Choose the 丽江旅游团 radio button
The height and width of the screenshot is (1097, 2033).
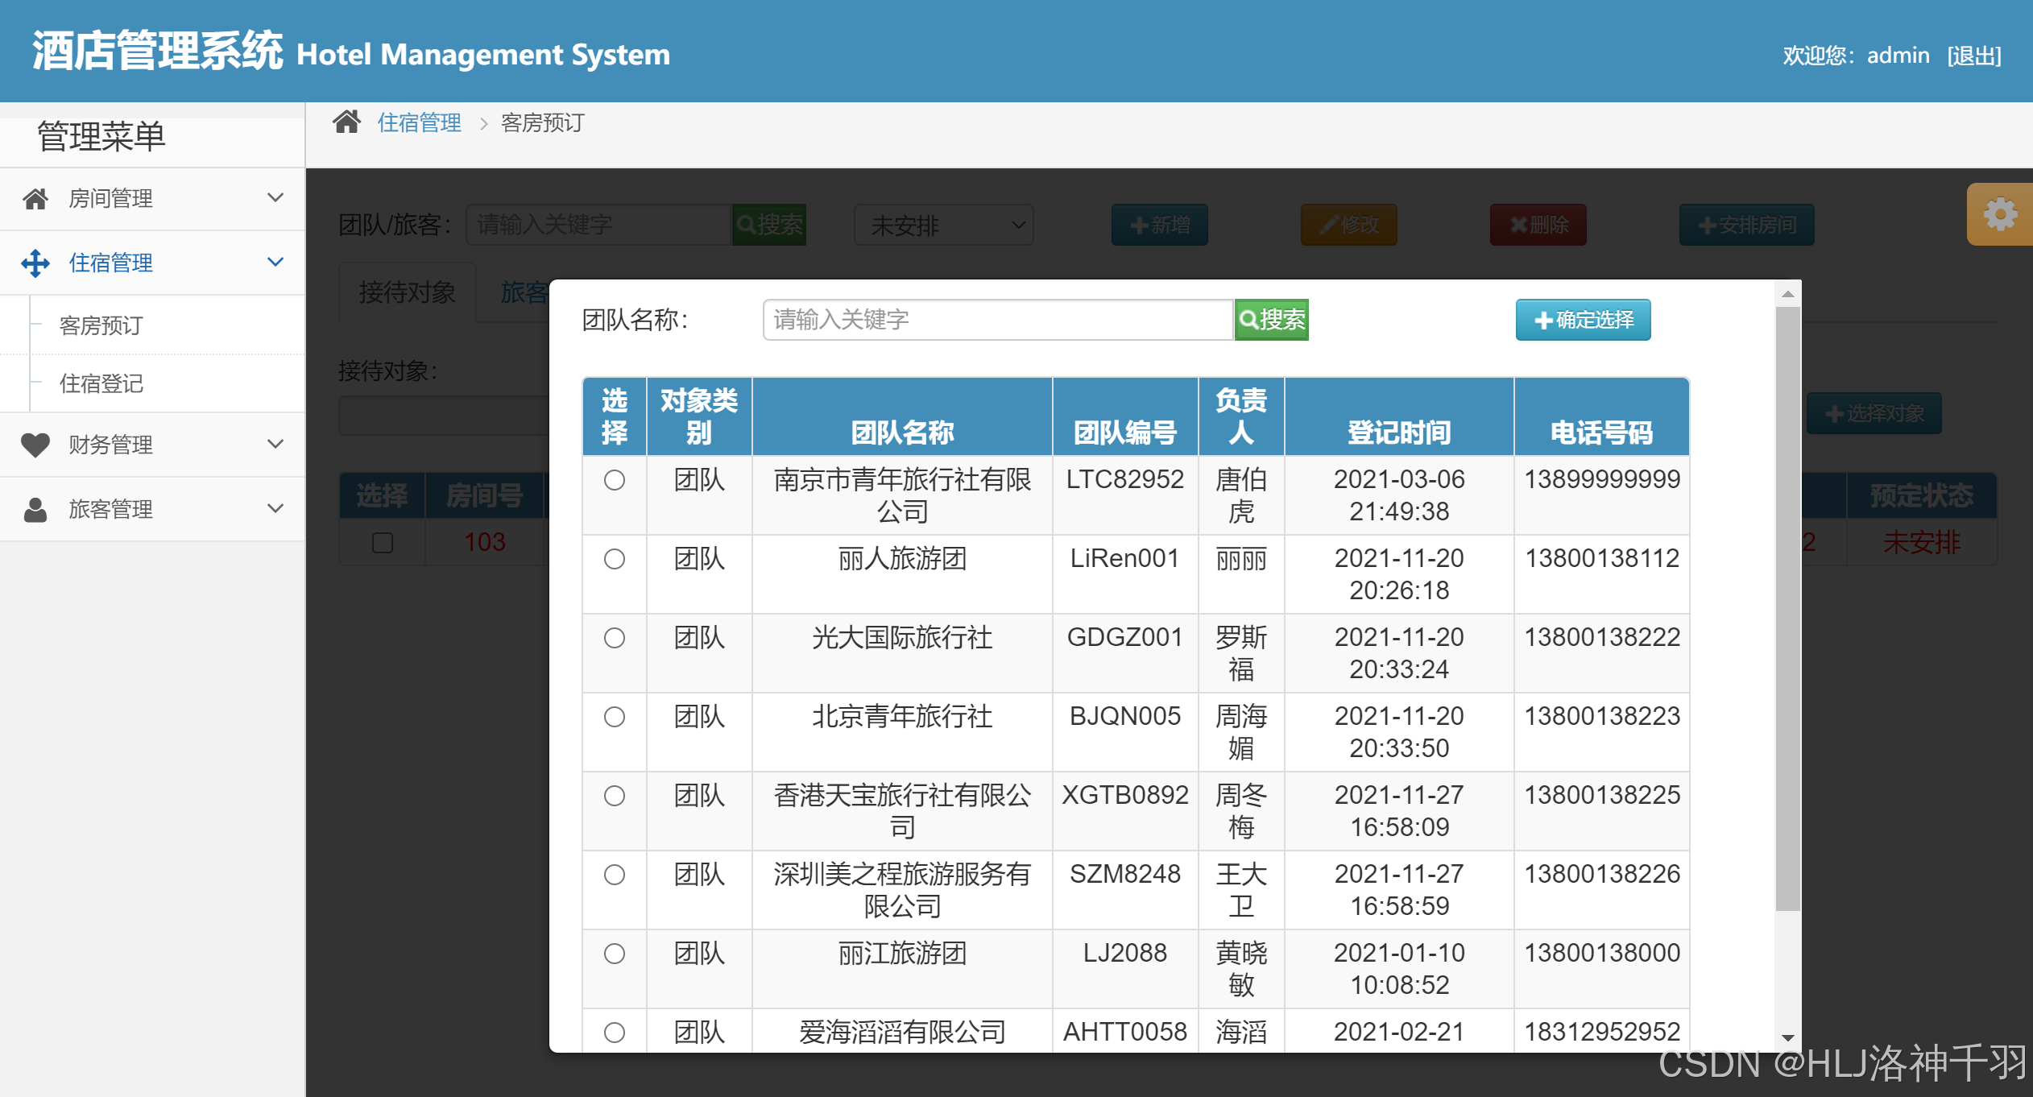615,954
